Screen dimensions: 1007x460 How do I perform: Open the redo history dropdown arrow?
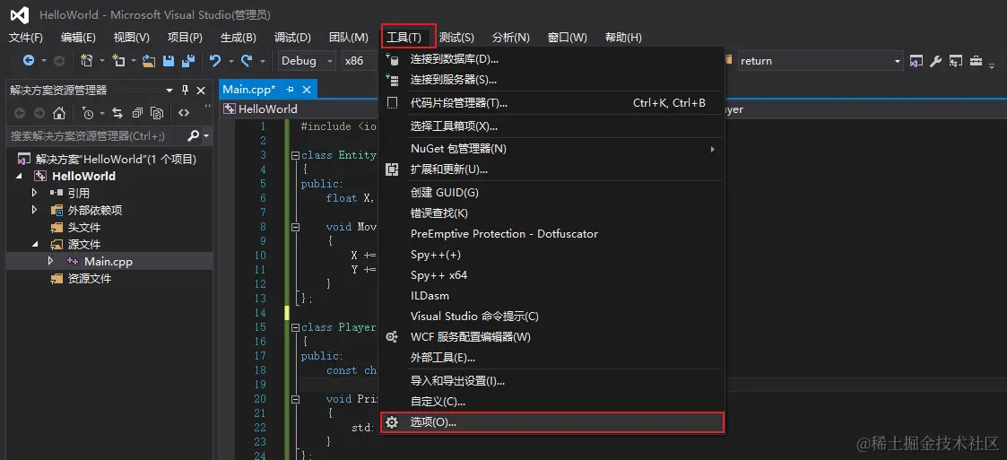click(x=262, y=60)
